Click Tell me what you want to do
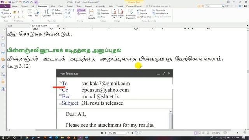Viewport: 249px width, 140px height. tap(160, 6)
